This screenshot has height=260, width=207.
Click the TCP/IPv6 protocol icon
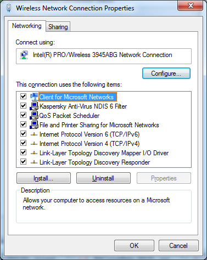[x=34, y=134]
